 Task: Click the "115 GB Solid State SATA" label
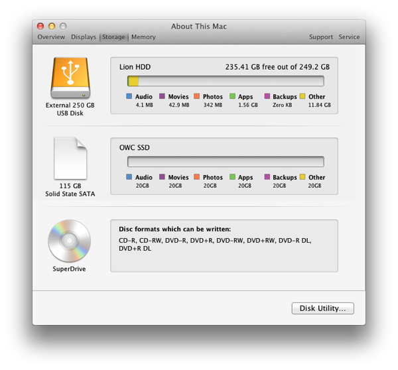(70, 190)
